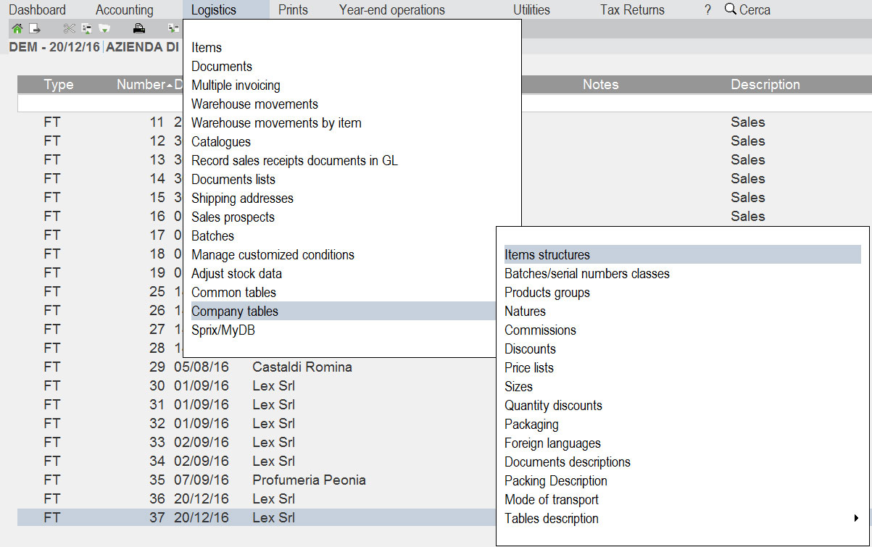Screen dimensions: 872x547
Task: Select Items structures from submenu
Action: point(547,255)
